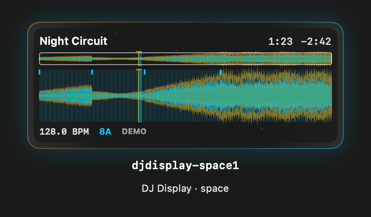371x217 pixels.
Task: Jump to the second cyan cue marker
Action: click(x=92, y=72)
